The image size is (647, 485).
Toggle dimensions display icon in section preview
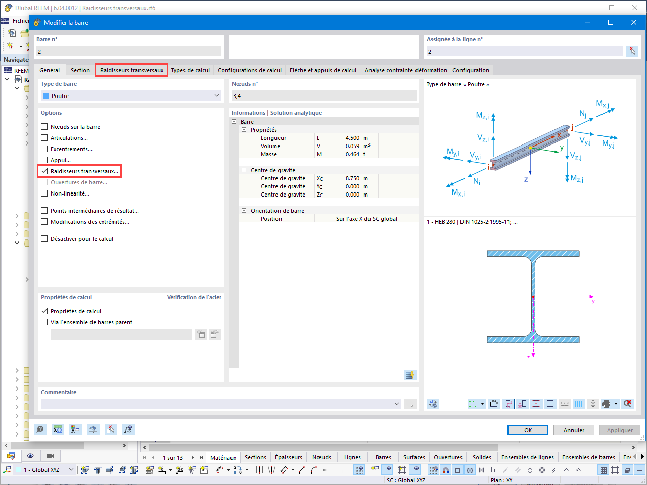coord(494,404)
